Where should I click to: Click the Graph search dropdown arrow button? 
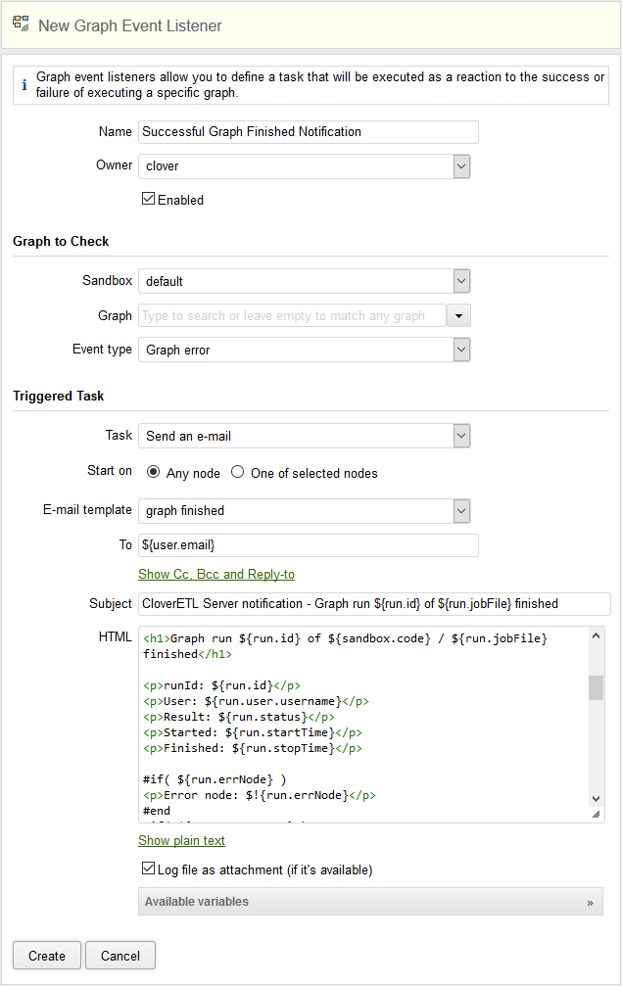[x=459, y=315]
